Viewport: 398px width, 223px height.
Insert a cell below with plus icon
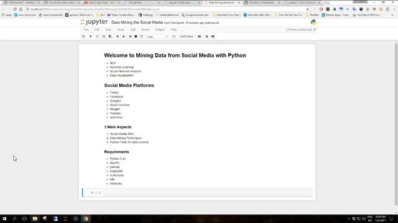[90, 37]
